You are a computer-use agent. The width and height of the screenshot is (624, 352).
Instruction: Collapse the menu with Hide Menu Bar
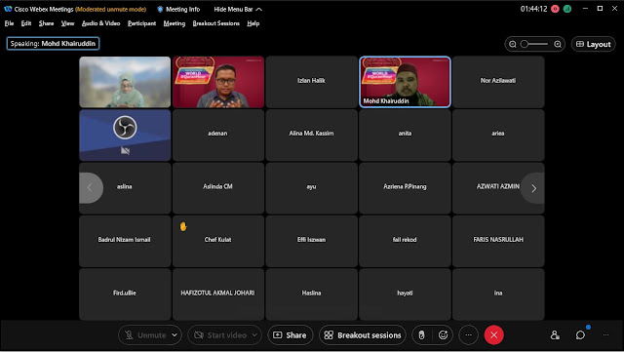click(238, 9)
